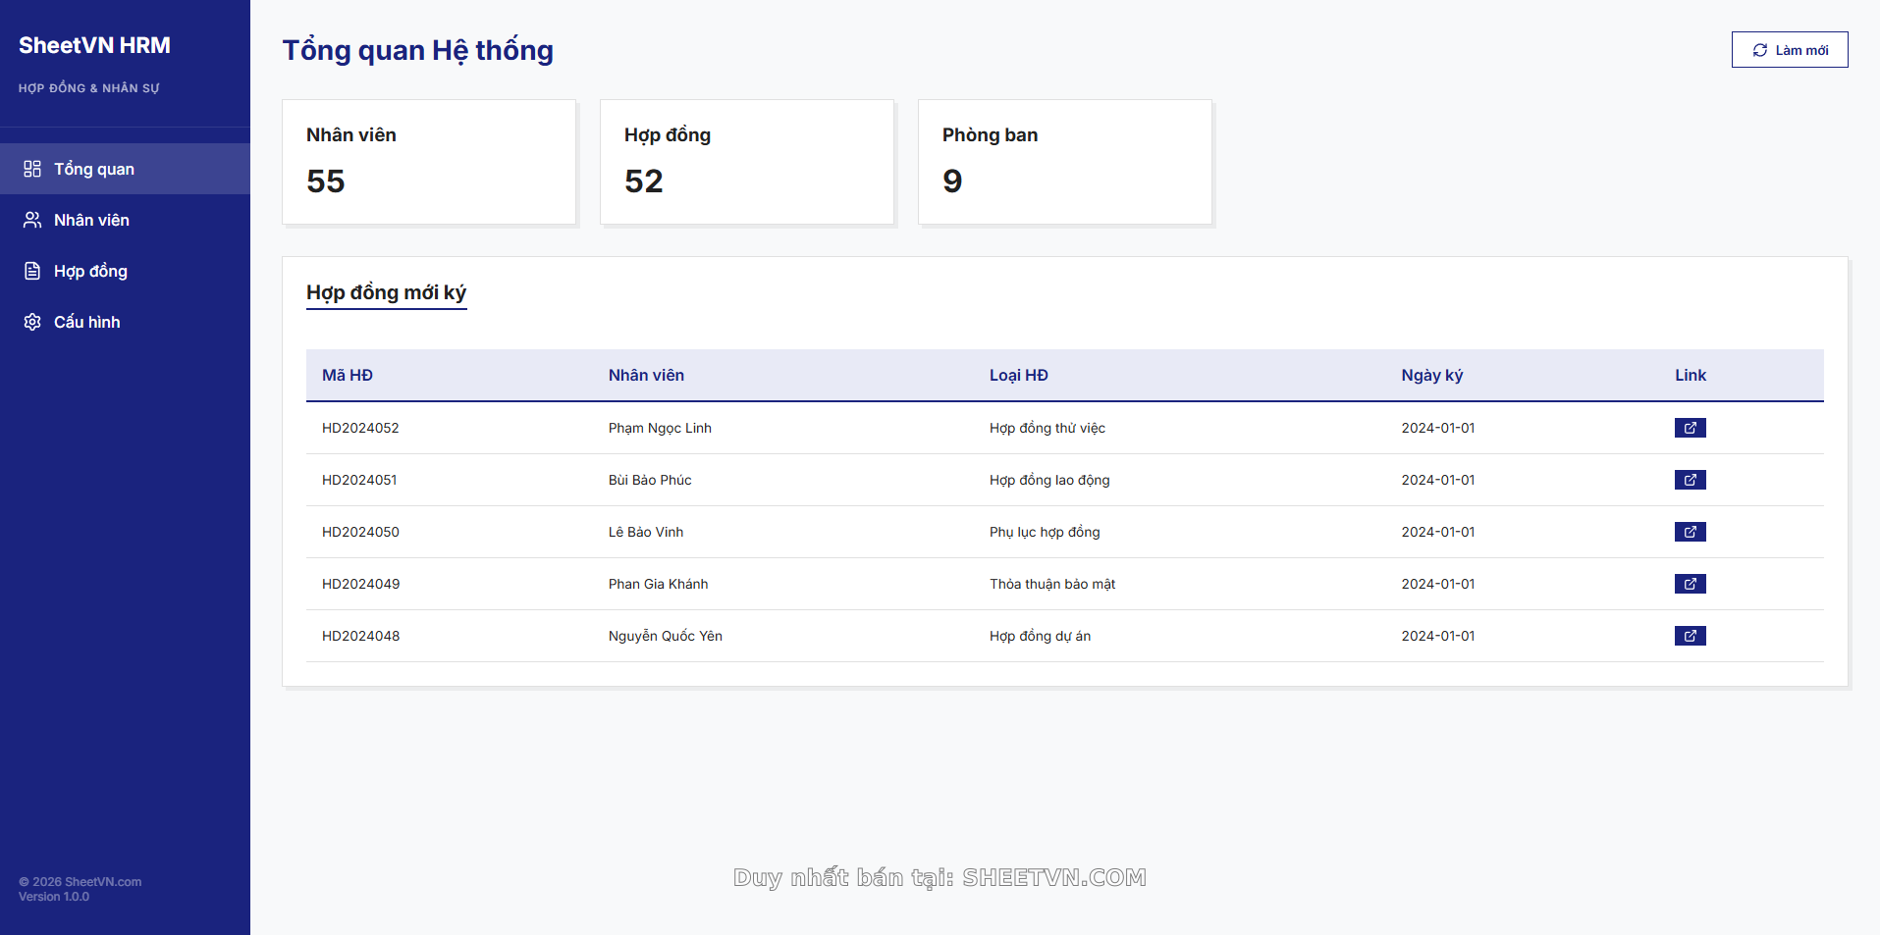
Task: Go to Nhân viên in sidebar
Action: (91, 220)
